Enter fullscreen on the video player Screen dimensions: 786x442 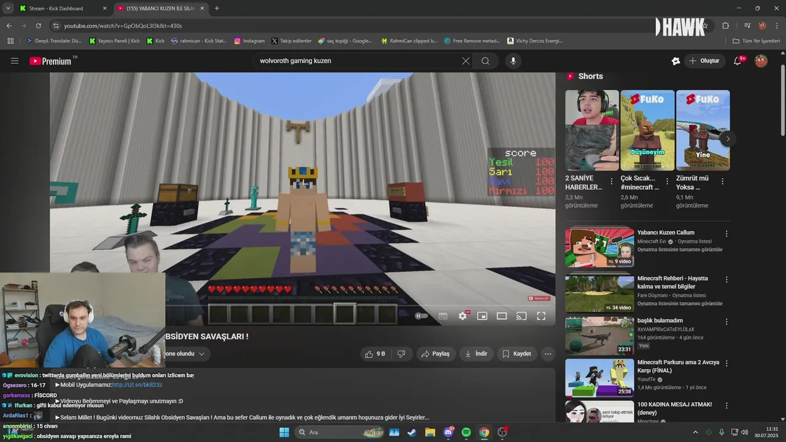click(541, 316)
